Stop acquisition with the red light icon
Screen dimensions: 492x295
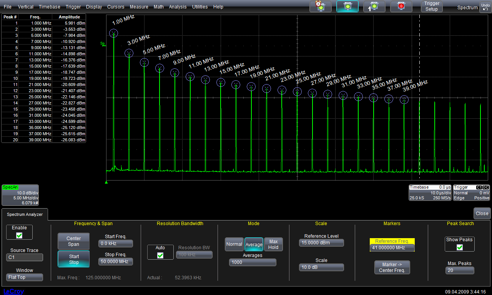tap(401, 7)
